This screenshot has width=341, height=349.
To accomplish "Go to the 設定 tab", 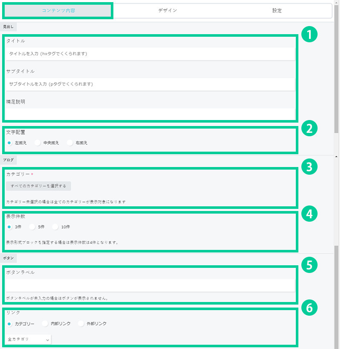I will click(277, 11).
